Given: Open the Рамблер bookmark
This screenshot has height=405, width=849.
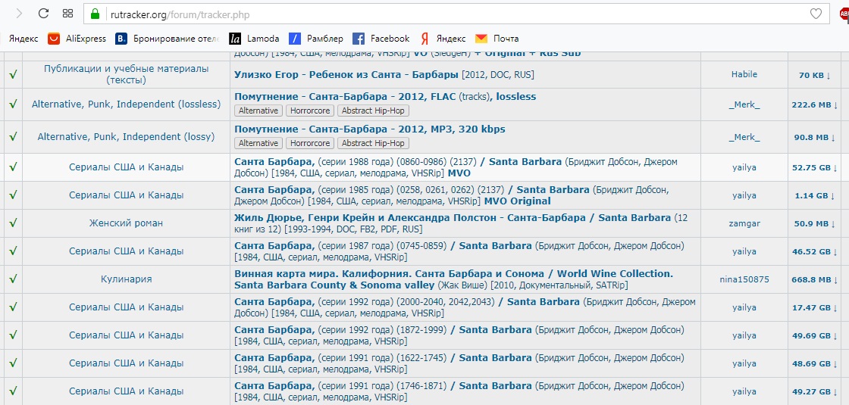Looking at the screenshot, I should point(316,39).
